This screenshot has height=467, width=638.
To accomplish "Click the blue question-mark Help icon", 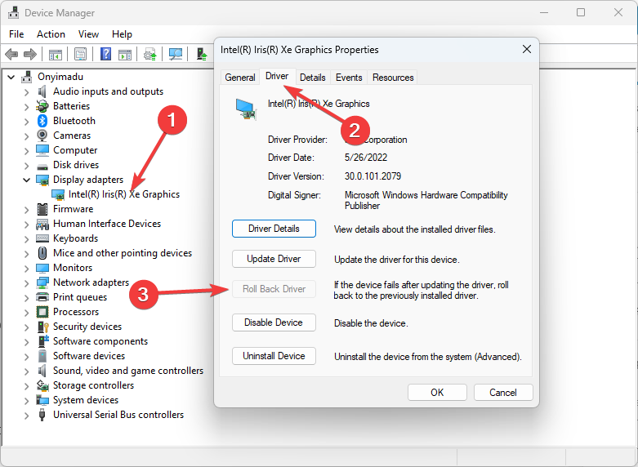I will [x=105, y=54].
